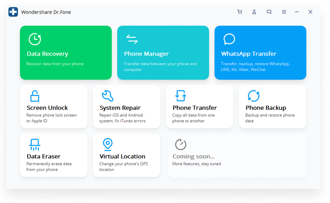Click the Dr.Fone logo icon
The height and width of the screenshot is (203, 330).
[13, 12]
